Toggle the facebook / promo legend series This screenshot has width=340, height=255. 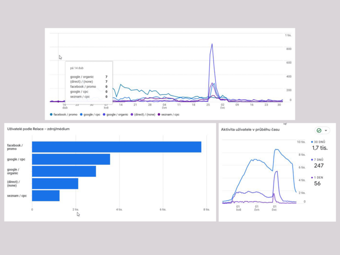(65, 114)
